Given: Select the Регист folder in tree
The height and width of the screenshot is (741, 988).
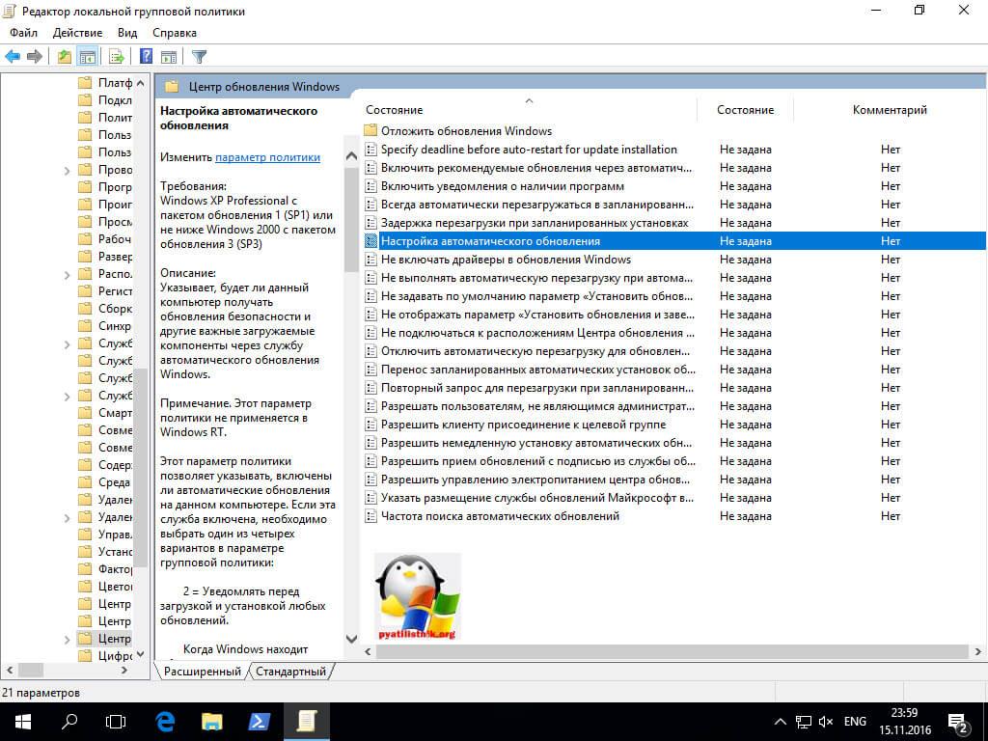Looking at the screenshot, I should (105, 291).
